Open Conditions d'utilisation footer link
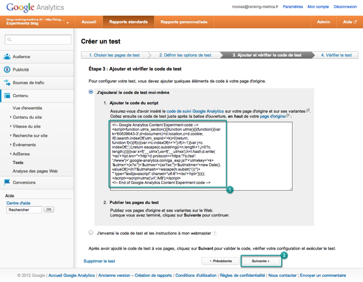The height and width of the screenshot is (282, 363). pos(196,275)
